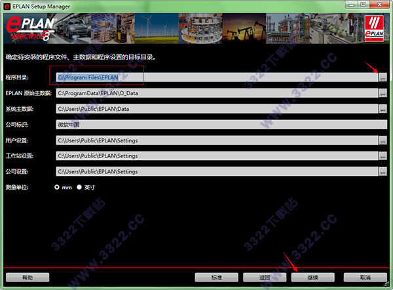
Task: Click the 标准 (Standard) button
Action: tap(217, 278)
